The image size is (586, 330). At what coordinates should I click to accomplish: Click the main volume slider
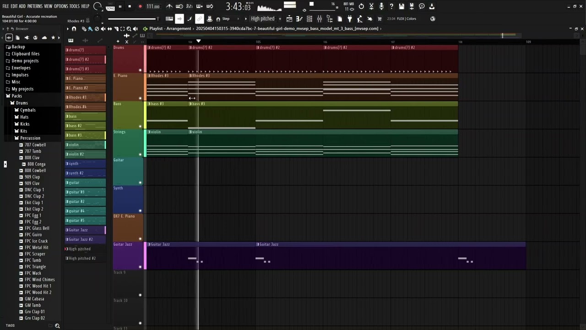click(133, 19)
